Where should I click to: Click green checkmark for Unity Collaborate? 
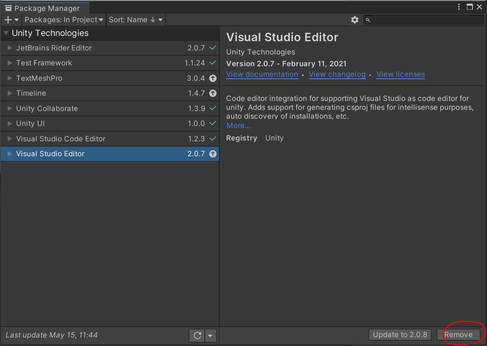click(213, 109)
